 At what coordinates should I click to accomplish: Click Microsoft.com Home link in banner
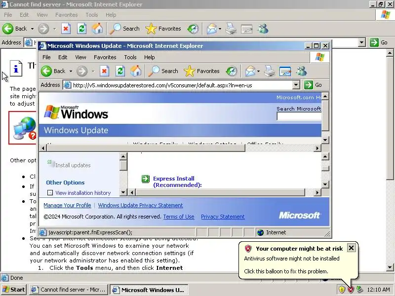pos(299,97)
